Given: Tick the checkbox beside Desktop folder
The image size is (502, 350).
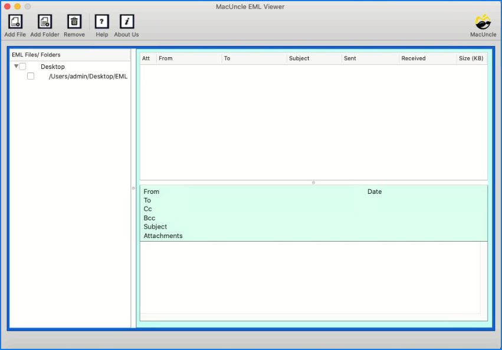Looking at the screenshot, I should (22, 67).
